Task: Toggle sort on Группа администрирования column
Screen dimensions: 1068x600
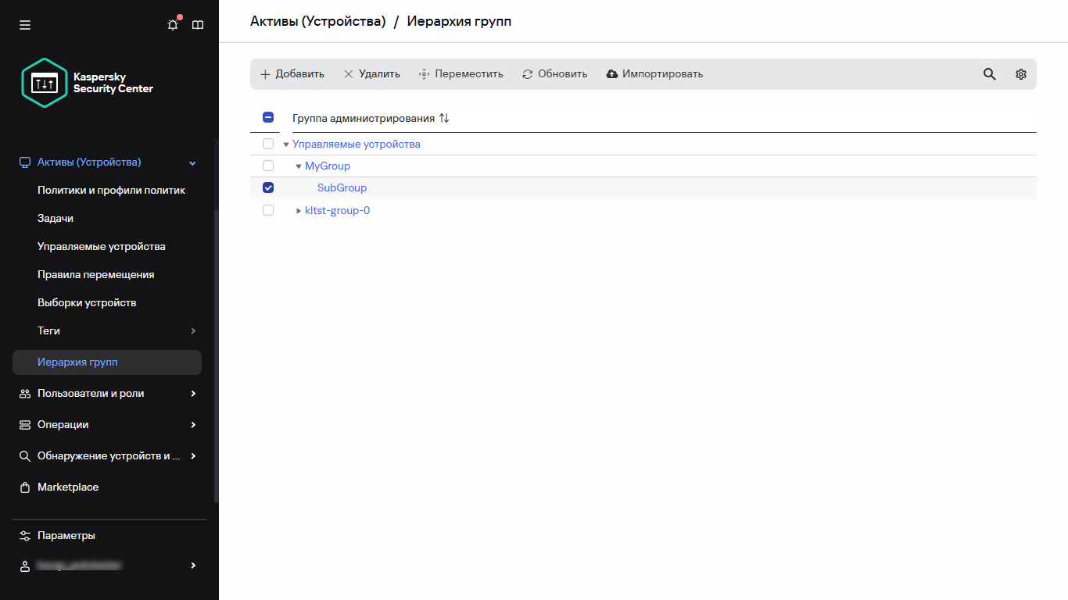Action: click(443, 117)
